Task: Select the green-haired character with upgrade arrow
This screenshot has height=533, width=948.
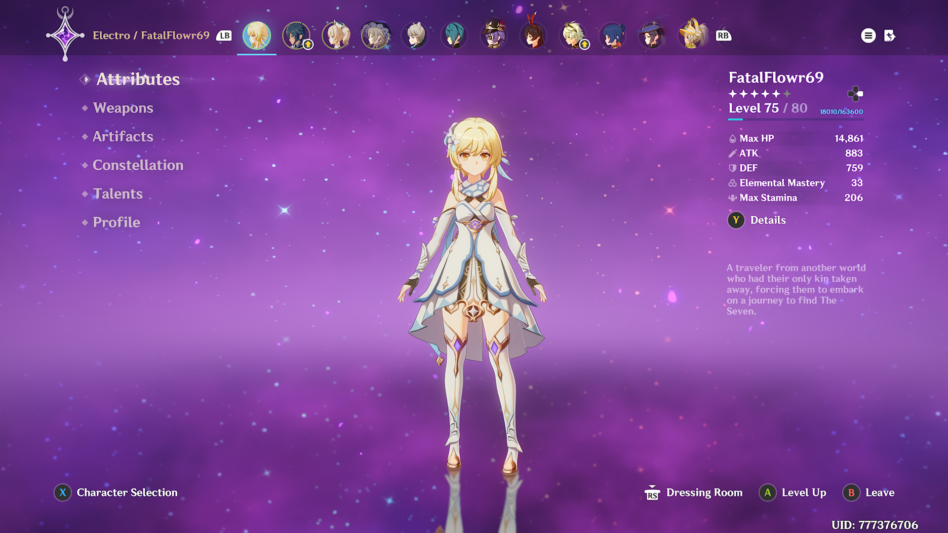Action: tap(573, 36)
